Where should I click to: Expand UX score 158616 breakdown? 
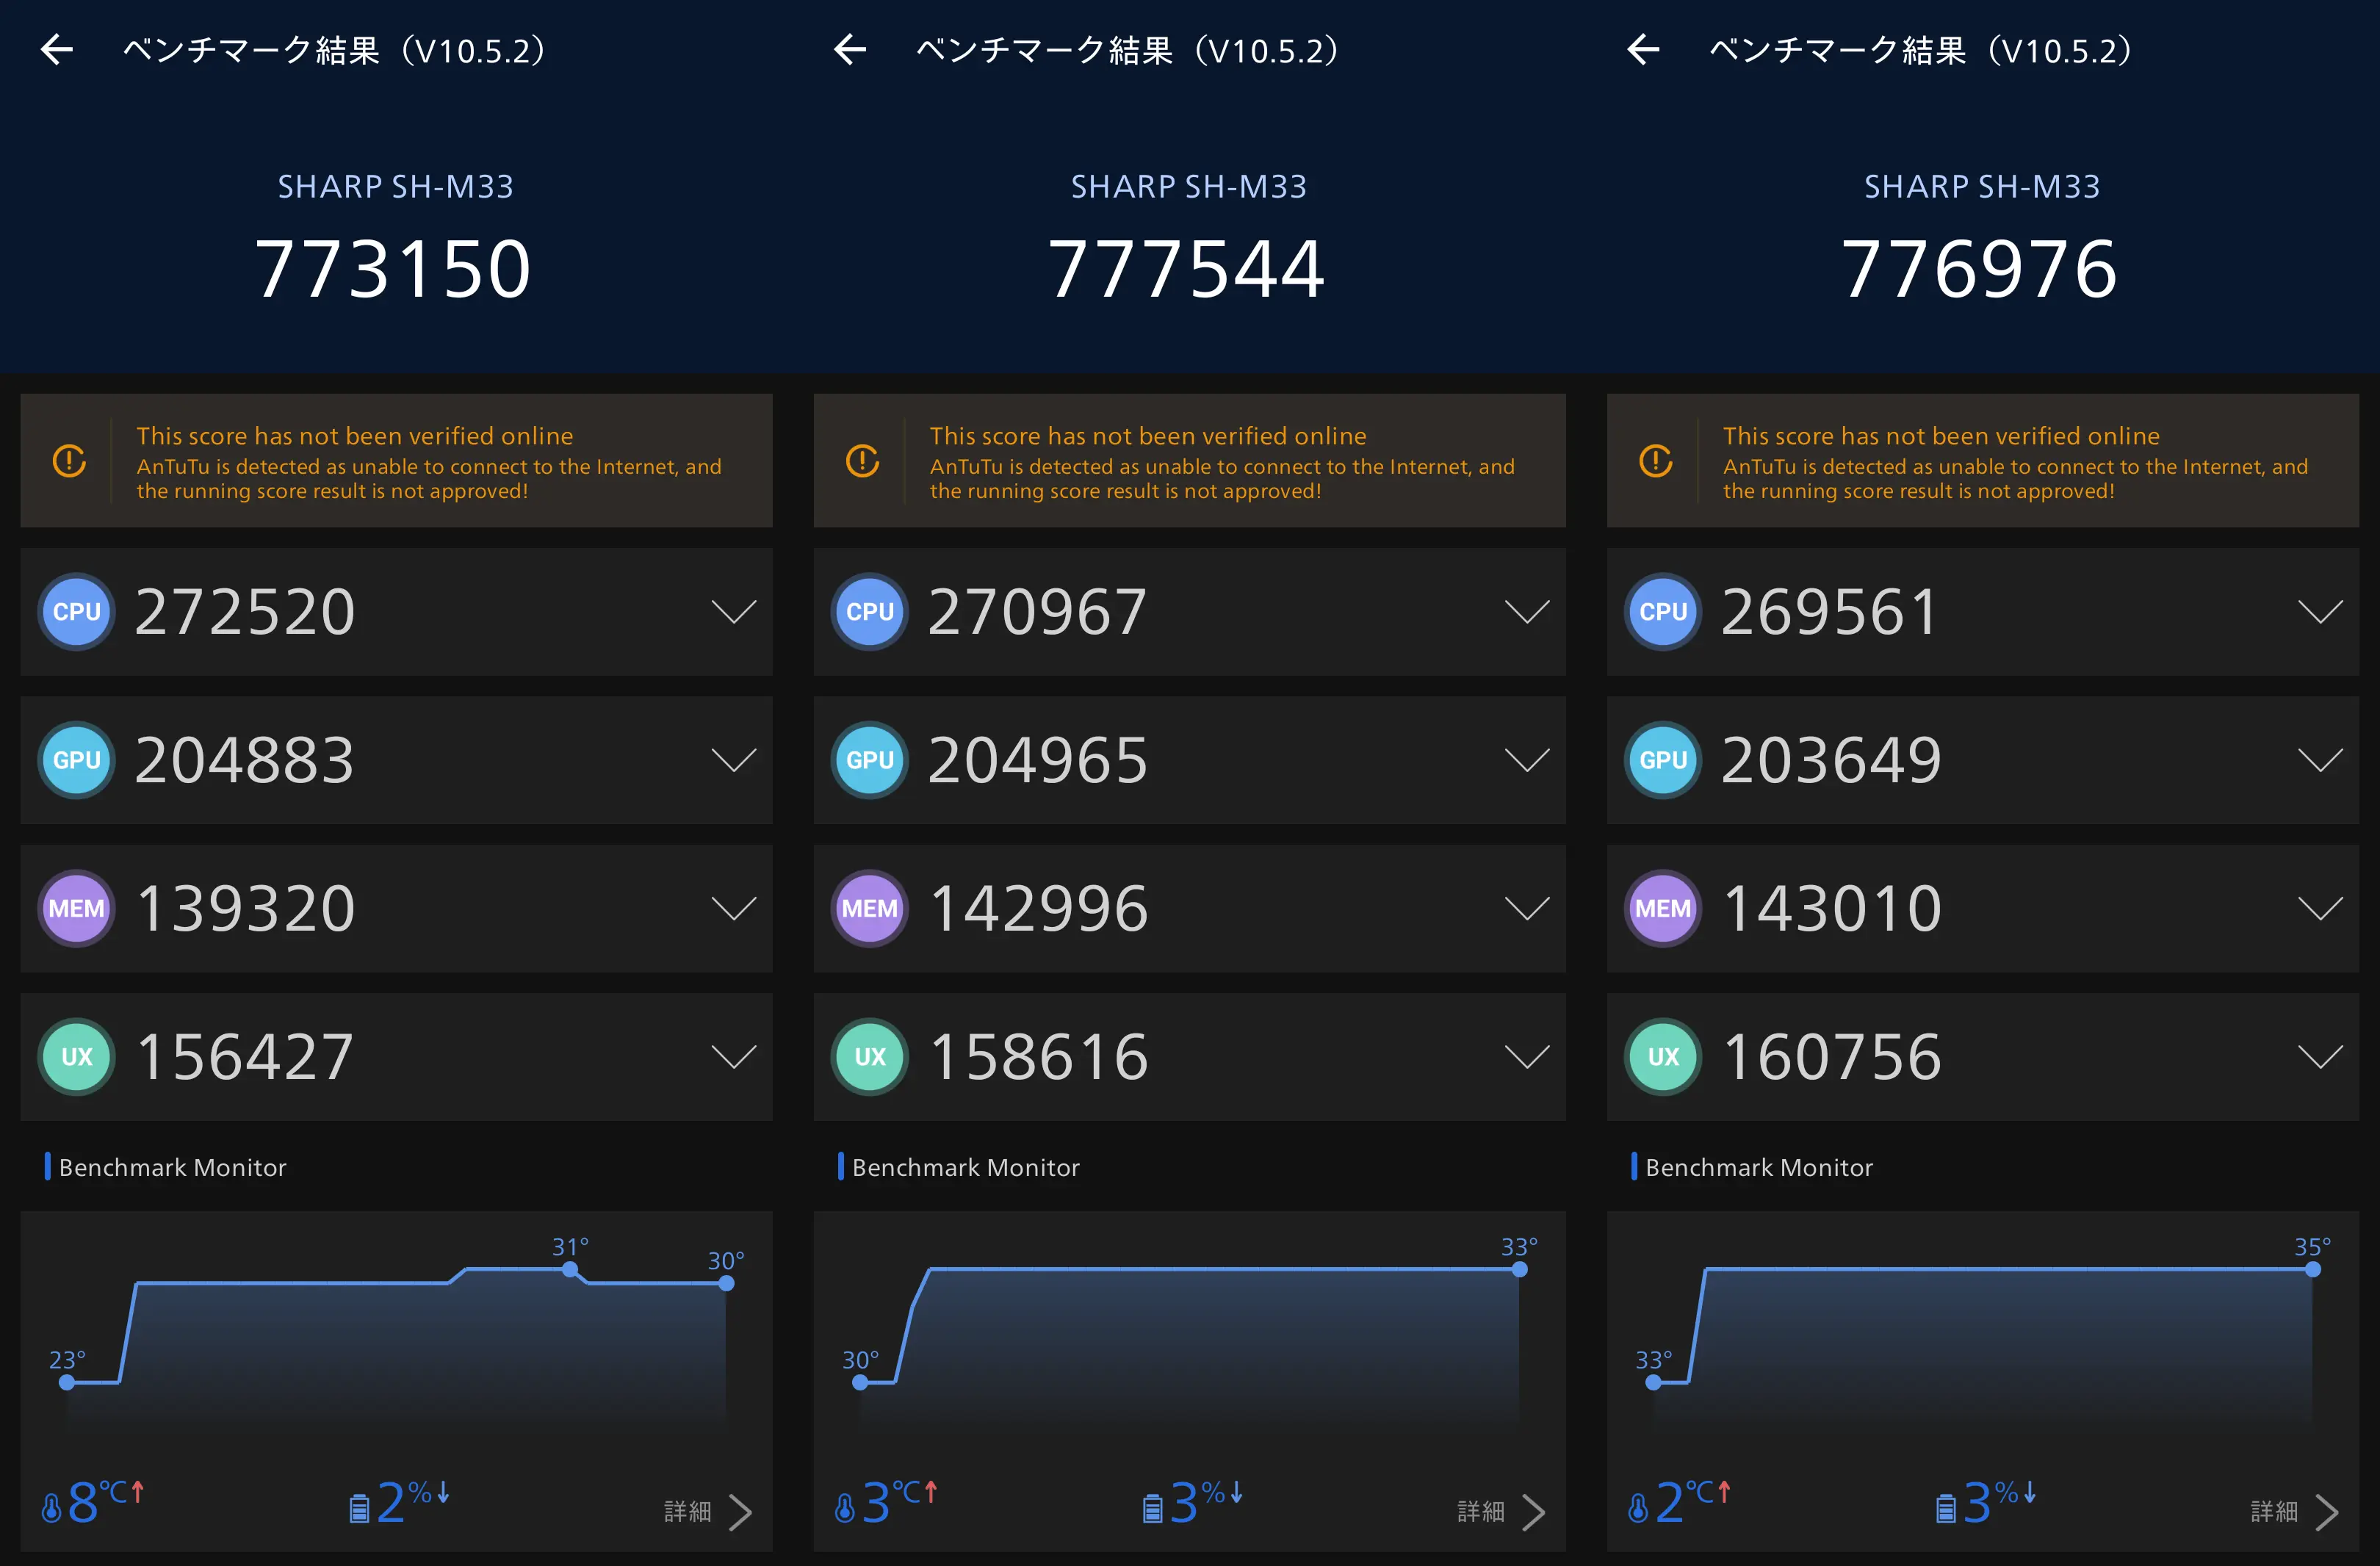[x=1526, y=1057]
